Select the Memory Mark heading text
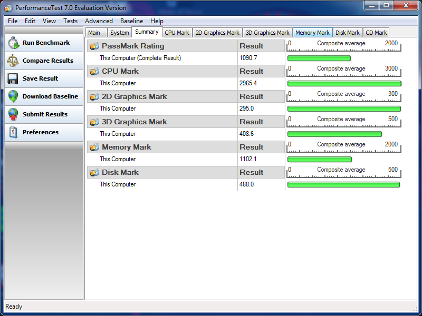422x316 pixels. tap(127, 147)
